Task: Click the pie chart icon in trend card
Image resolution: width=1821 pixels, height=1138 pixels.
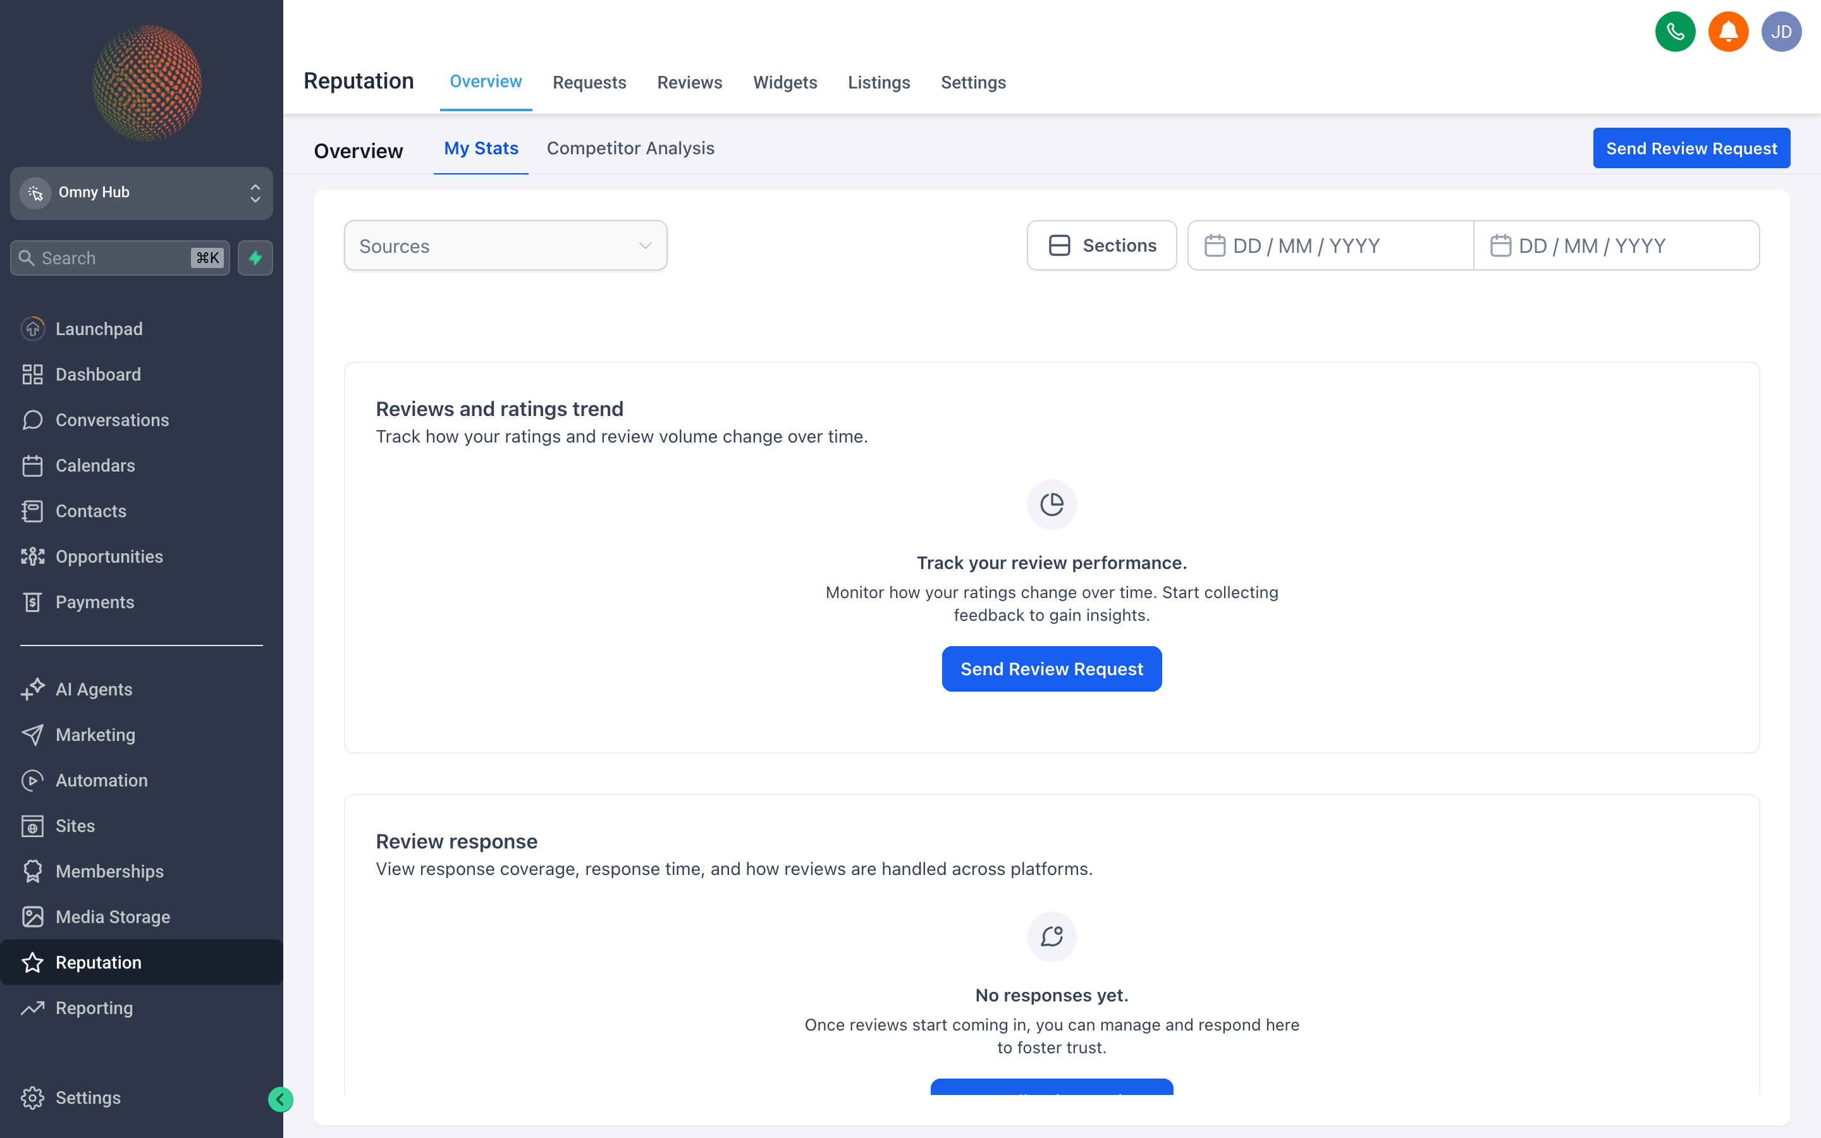Action: pyautogui.click(x=1052, y=505)
